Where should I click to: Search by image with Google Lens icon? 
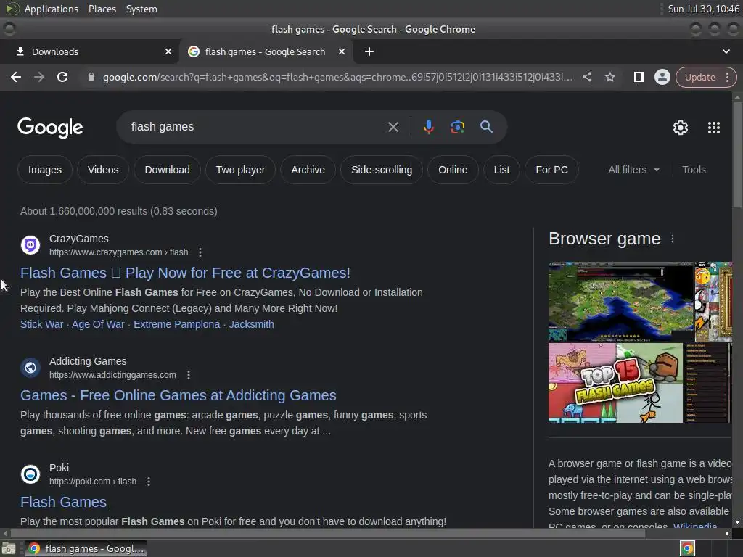coord(457,127)
